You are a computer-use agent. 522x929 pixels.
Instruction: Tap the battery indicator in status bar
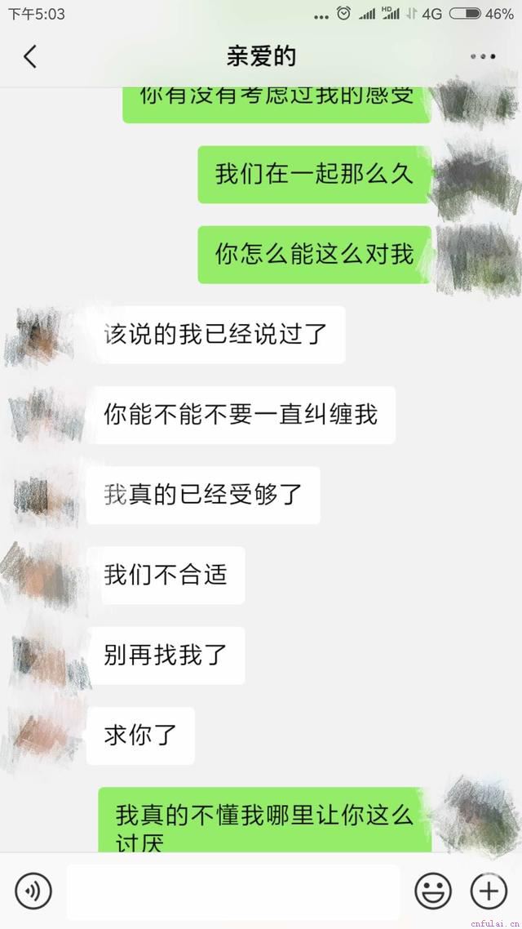(465, 13)
